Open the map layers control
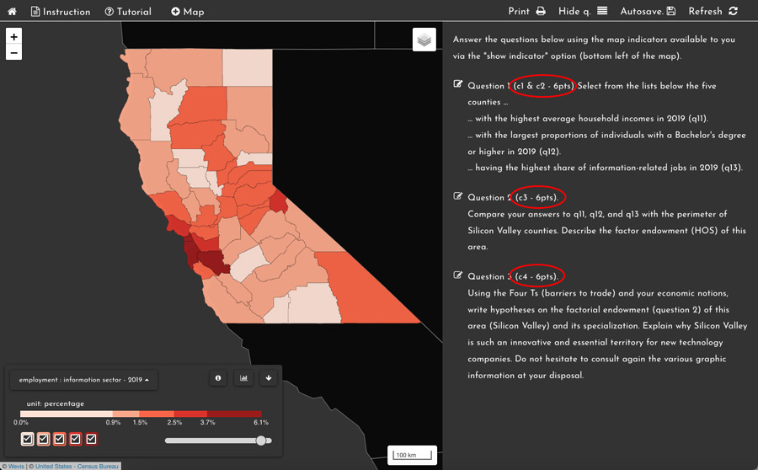Viewport: 758px width, 470px height. pos(424,40)
